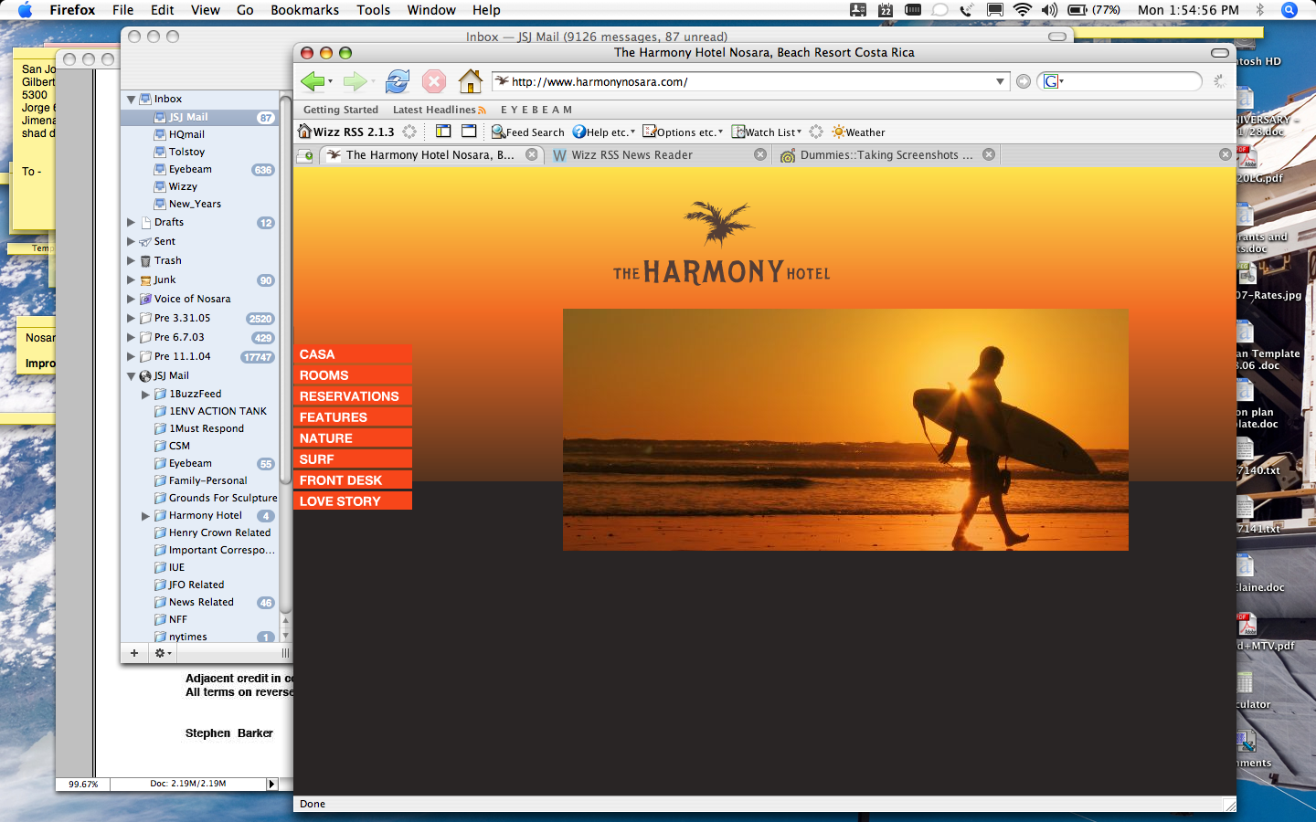Click the Google search box
This screenshot has width=1316, height=822.
1120,81
